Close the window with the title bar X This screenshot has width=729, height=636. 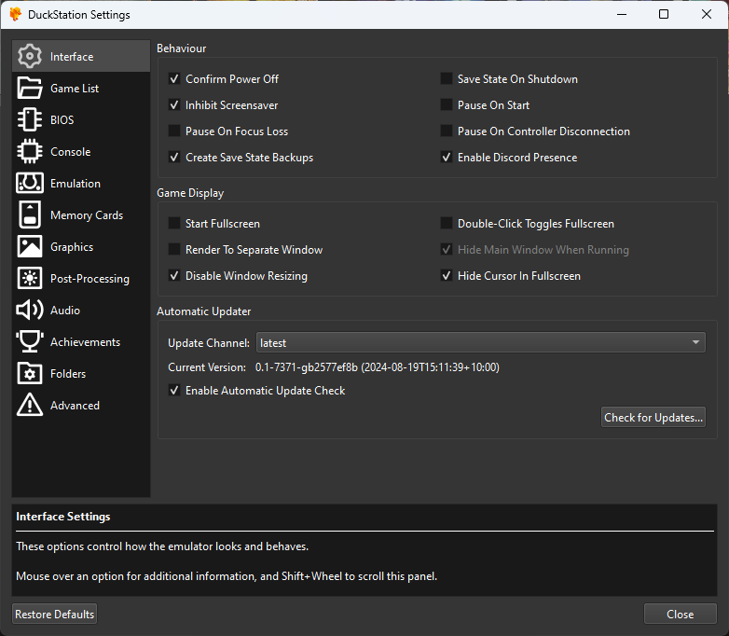click(x=707, y=14)
